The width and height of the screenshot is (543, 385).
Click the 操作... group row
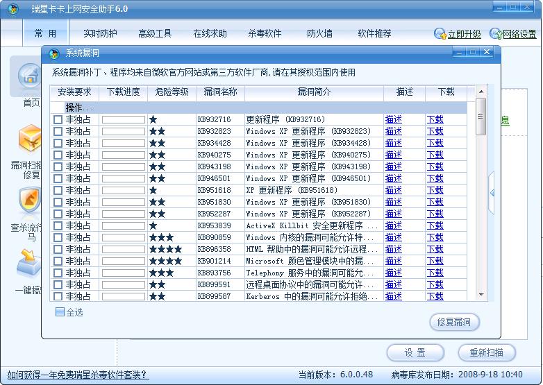point(259,108)
